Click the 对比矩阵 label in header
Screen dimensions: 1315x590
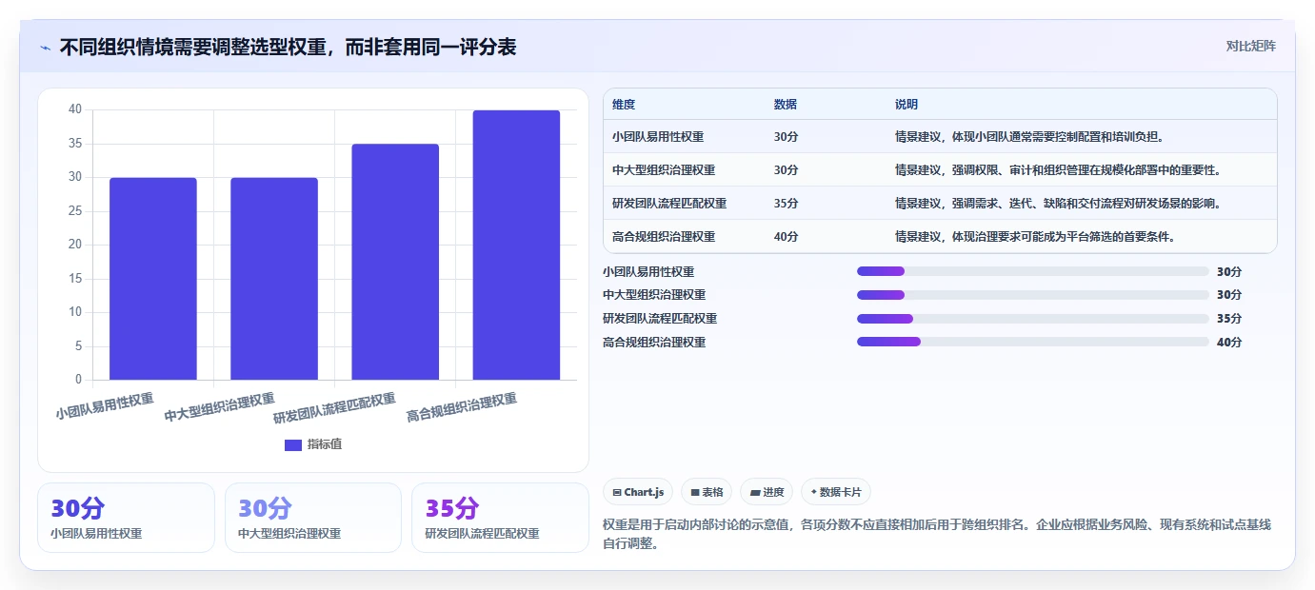tap(1250, 46)
